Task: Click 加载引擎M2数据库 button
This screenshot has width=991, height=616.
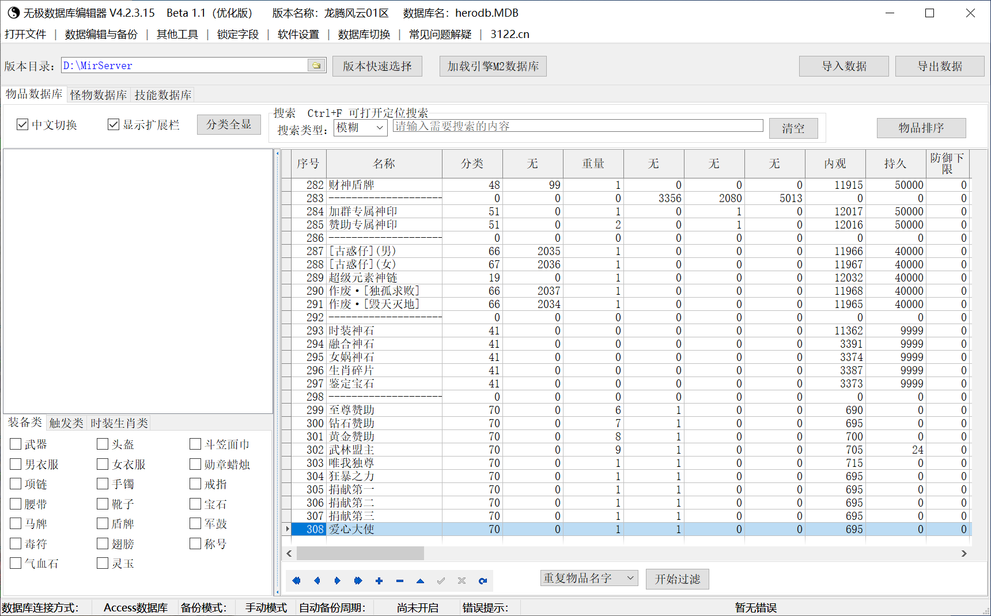Action: pyautogui.click(x=493, y=66)
